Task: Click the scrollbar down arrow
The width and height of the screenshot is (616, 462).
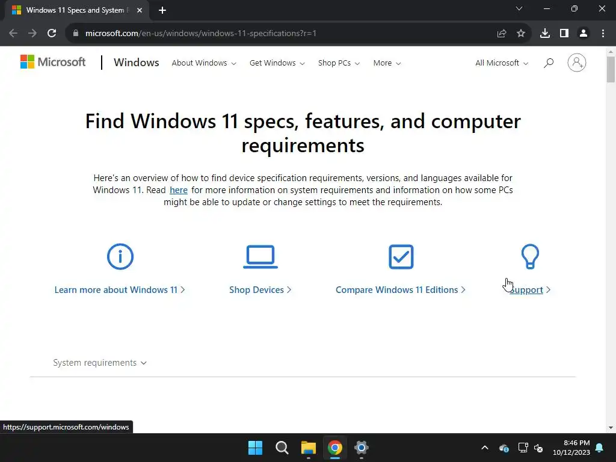Action: (x=611, y=428)
